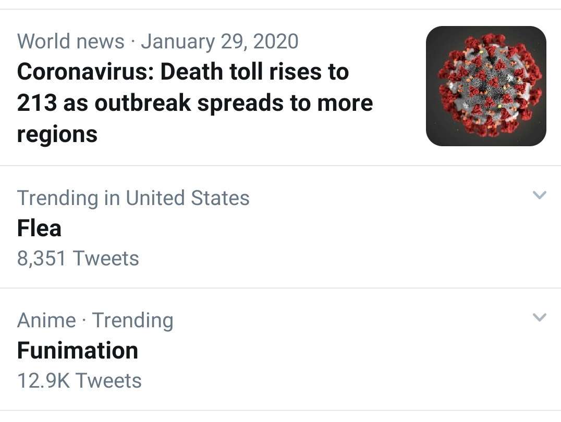Open the Coronavirus death toll headline
Image resolution: width=561 pixels, height=422 pixels.
point(195,103)
